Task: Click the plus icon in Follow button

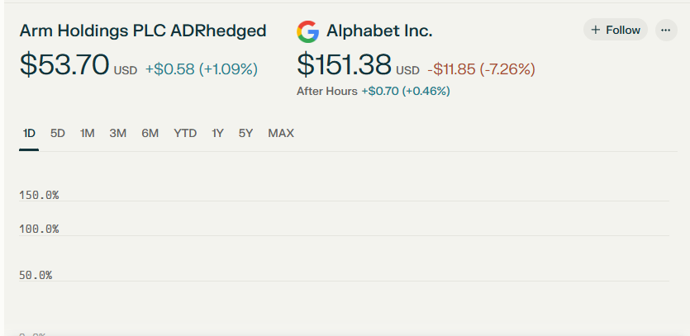Action: 596,30
